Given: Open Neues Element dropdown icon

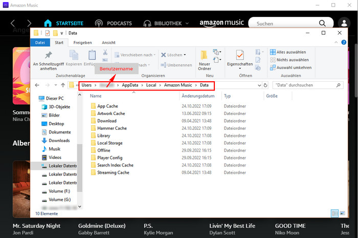Looking at the screenshot, I should click(x=217, y=52).
